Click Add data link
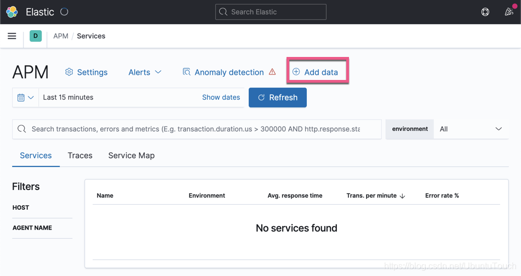 point(315,72)
